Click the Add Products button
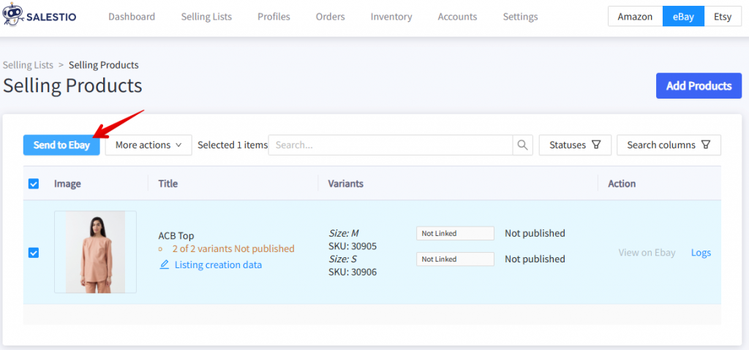749x350 pixels. [699, 85]
